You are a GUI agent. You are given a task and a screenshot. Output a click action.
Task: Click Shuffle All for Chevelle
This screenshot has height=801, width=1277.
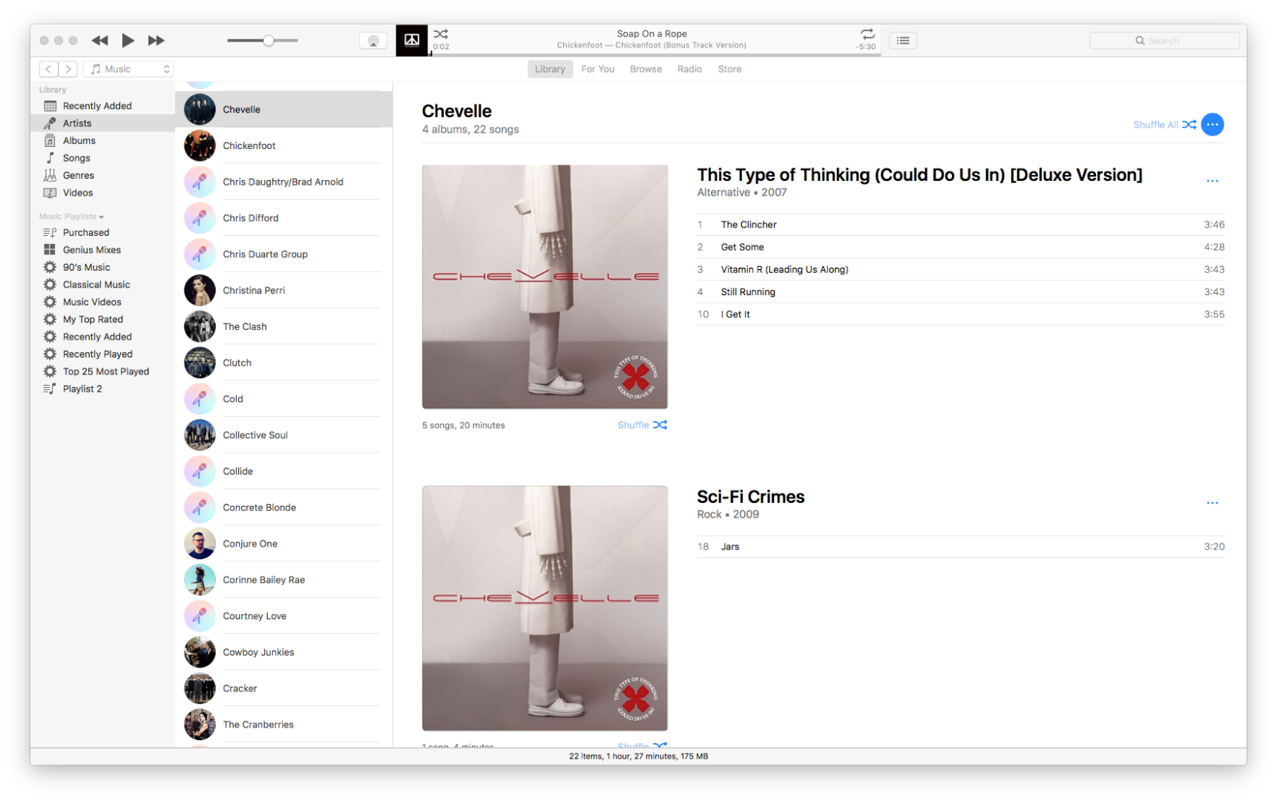[1164, 125]
